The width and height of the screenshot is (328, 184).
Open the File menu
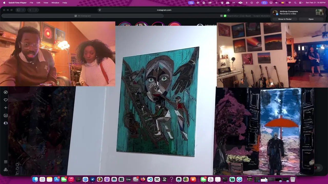pos(31,3)
